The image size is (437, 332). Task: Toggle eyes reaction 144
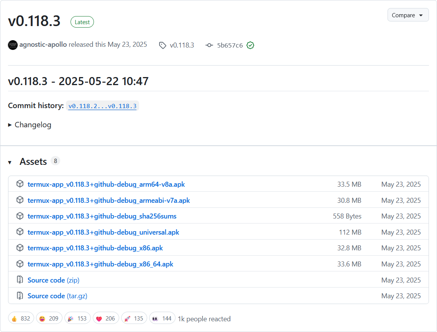162,318
